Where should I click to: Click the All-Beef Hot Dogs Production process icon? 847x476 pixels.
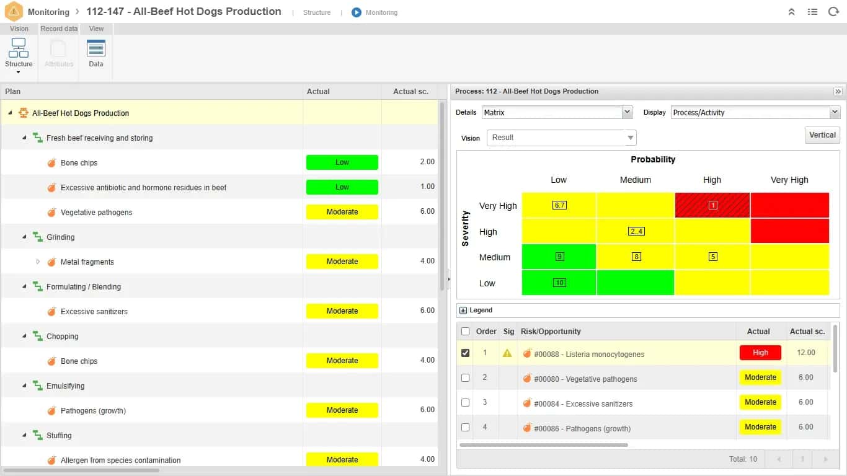[x=24, y=113]
